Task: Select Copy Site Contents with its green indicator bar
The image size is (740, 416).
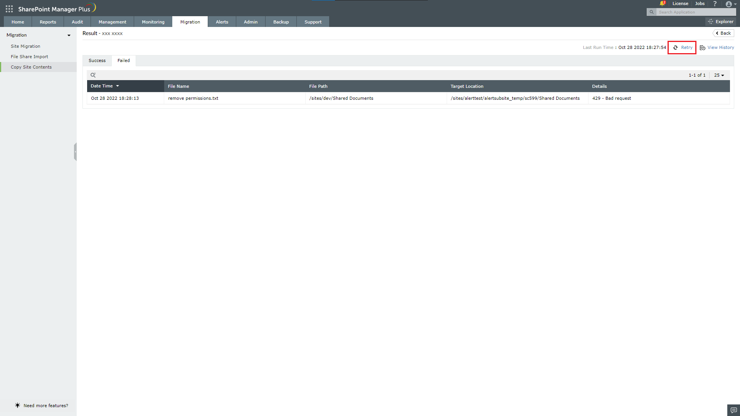Action: pos(31,67)
